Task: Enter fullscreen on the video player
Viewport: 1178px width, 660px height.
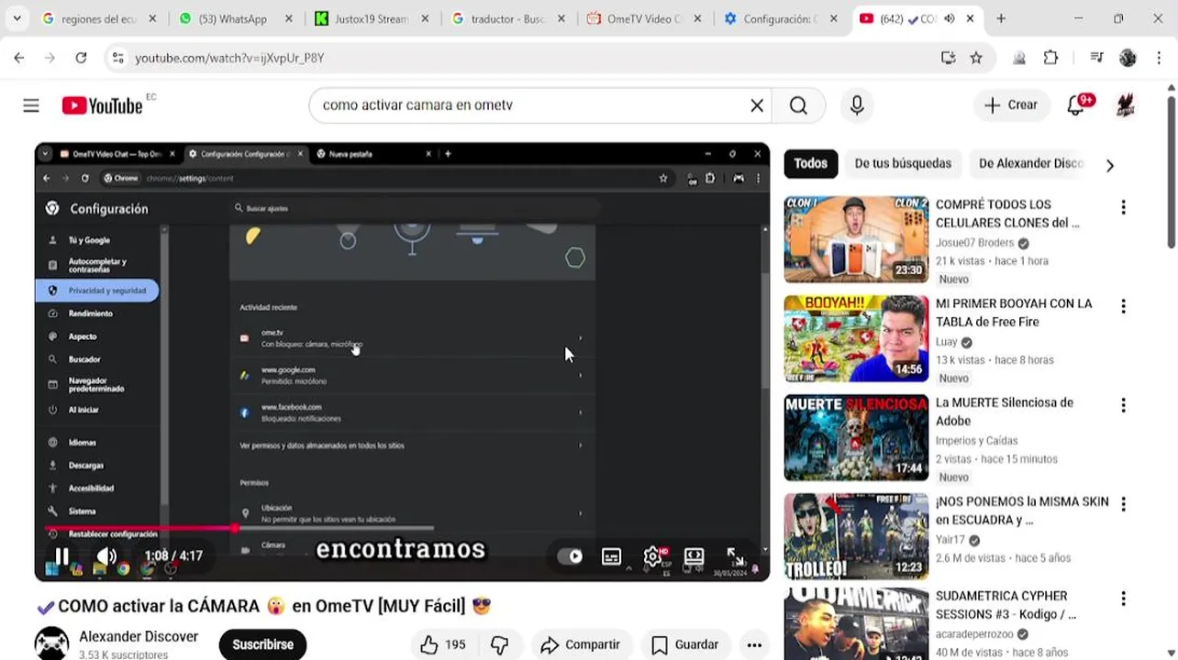Action: click(736, 556)
